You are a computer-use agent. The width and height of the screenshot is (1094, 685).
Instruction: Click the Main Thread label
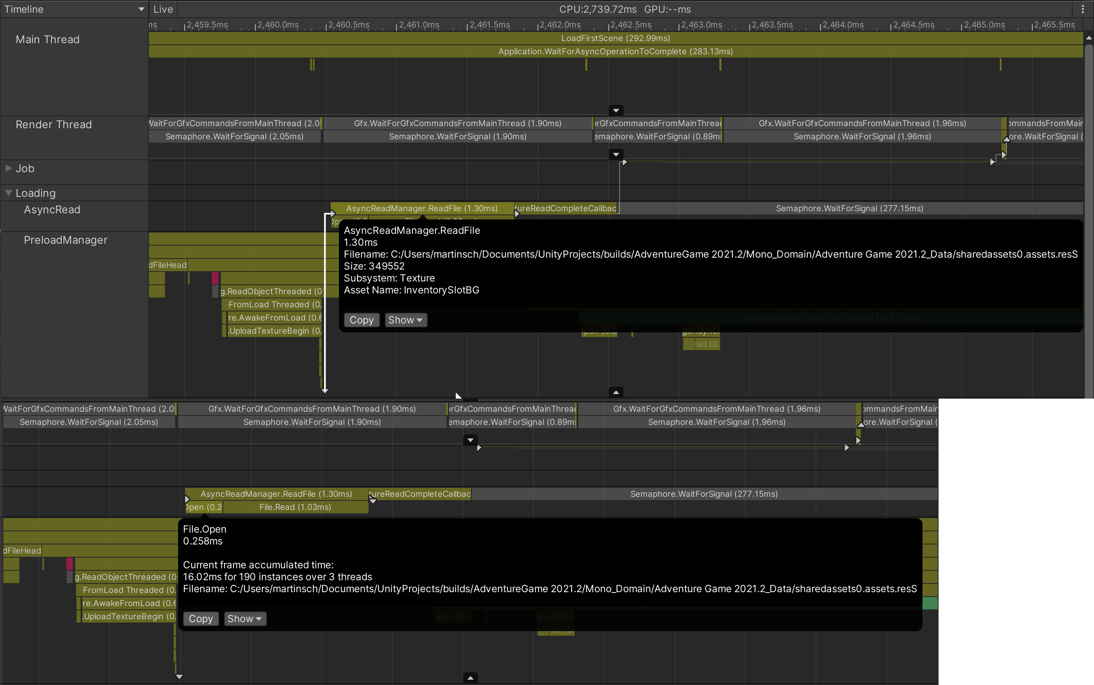[x=48, y=39]
